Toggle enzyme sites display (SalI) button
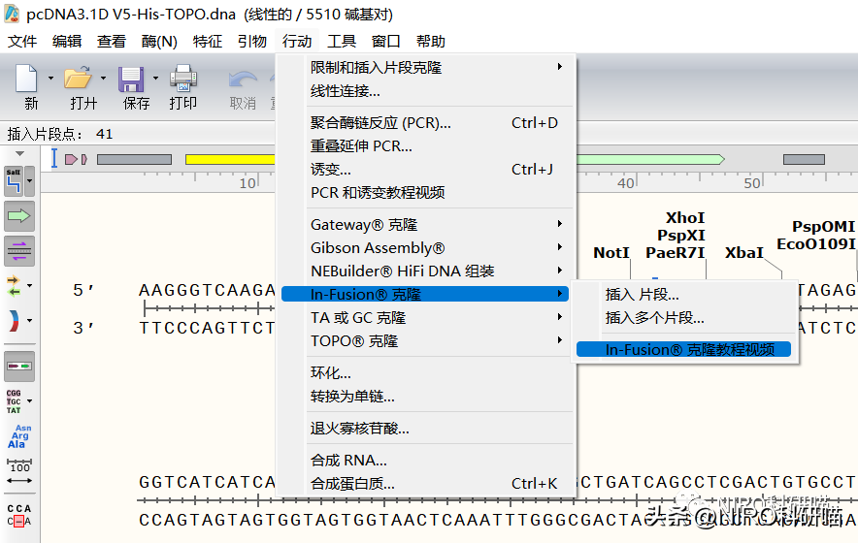 point(15,179)
